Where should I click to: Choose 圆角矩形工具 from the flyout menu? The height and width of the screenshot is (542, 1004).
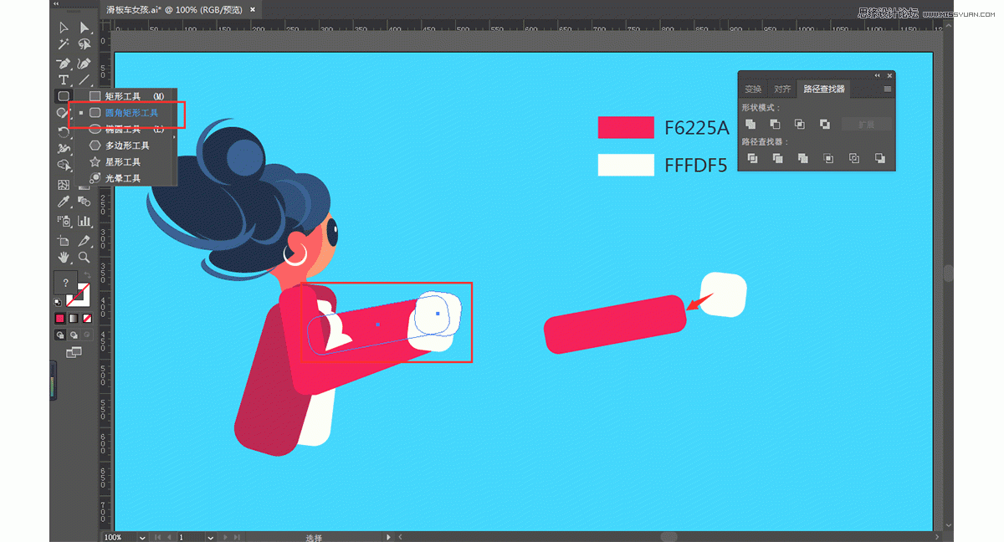(131, 113)
